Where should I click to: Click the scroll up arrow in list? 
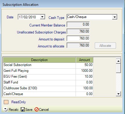click(118, 61)
